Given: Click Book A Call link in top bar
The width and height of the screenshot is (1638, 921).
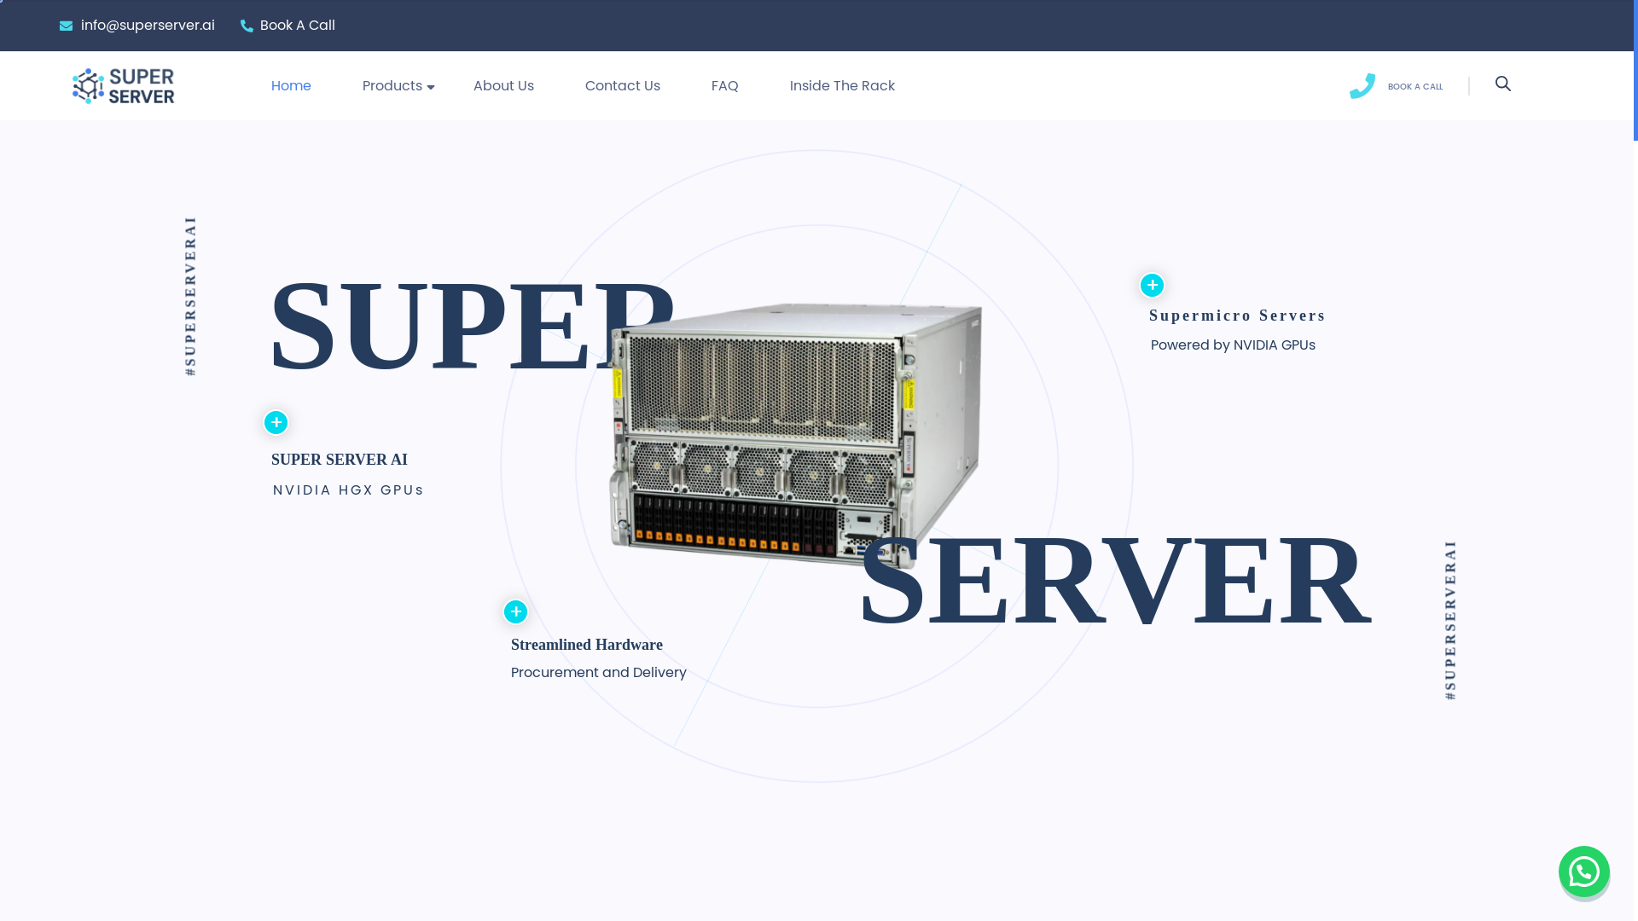Looking at the screenshot, I should (x=298, y=26).
